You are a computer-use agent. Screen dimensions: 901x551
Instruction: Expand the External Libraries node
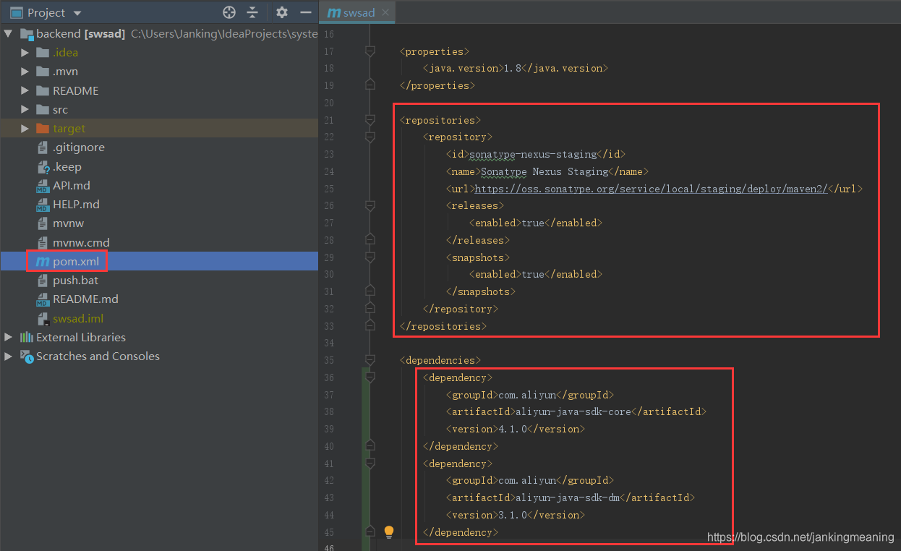pyautogui.click(x=8, y=337)
